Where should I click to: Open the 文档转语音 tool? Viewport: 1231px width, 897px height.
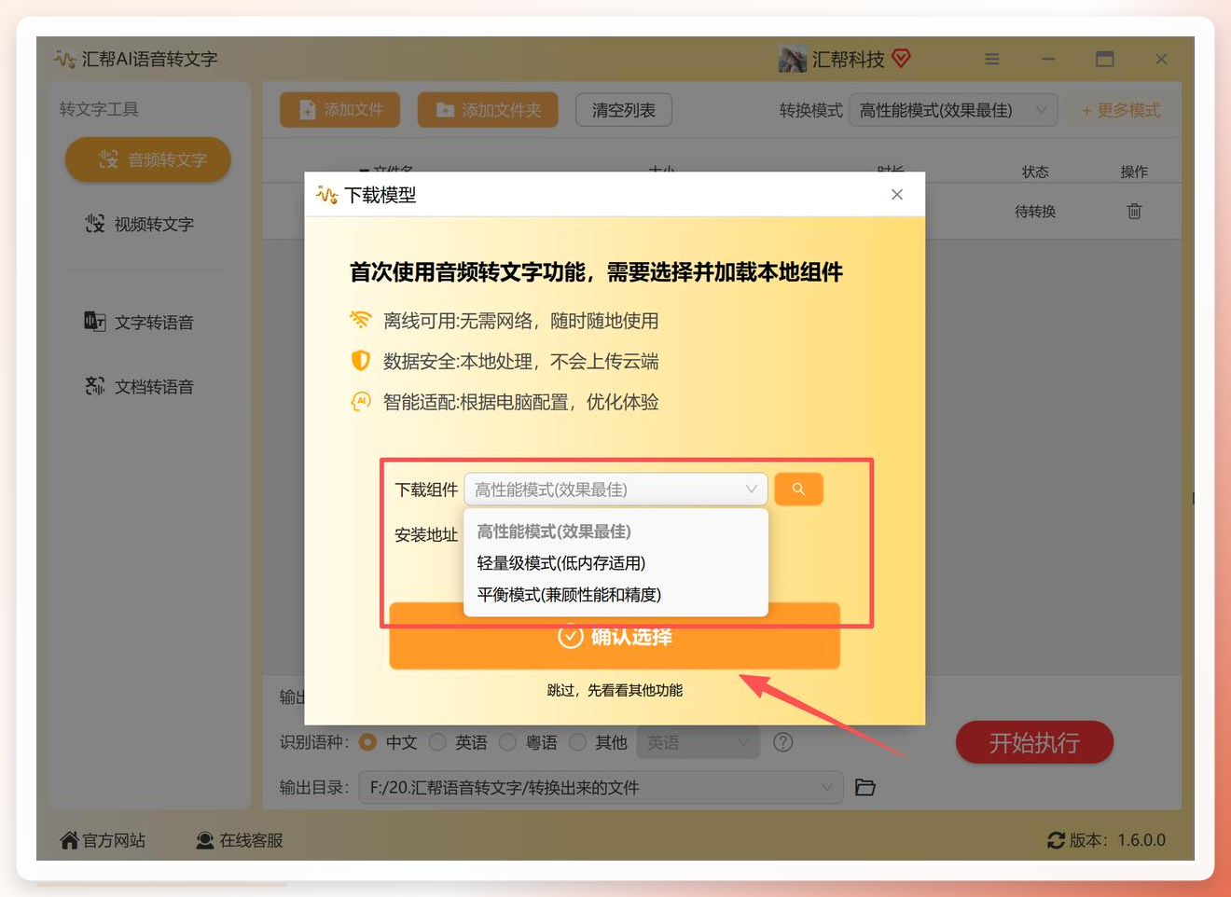140,386
